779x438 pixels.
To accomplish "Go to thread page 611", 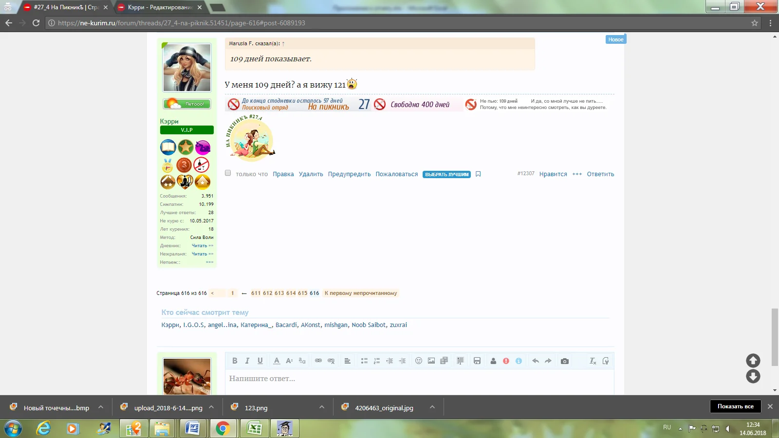I will tap(256, 293).
